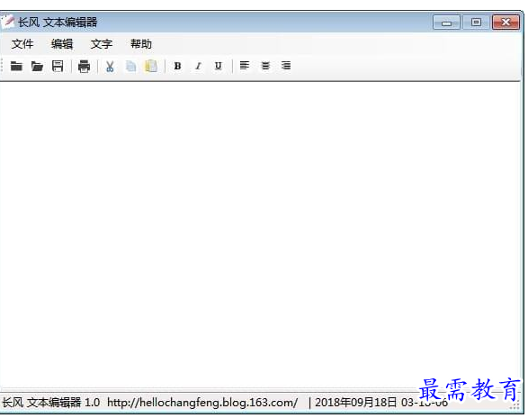Open the 文件 menu
Image resolution: width=528 pixels, height=418 pixels.
pyautogui.click(x=22, y=44)
